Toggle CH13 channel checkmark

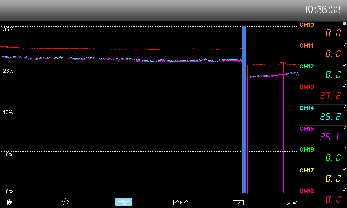click(x=344, y=86)
